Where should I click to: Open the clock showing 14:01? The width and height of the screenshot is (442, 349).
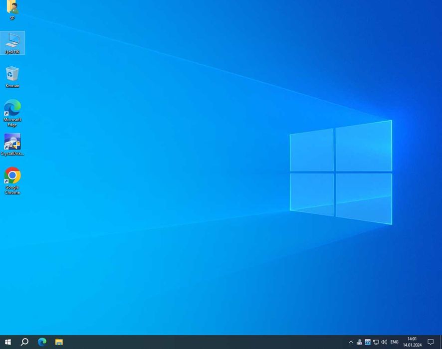click(412, 342)
